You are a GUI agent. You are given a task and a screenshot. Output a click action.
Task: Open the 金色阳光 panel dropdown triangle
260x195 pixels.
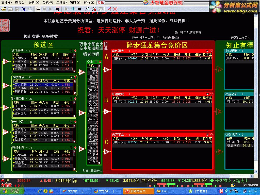207,51
